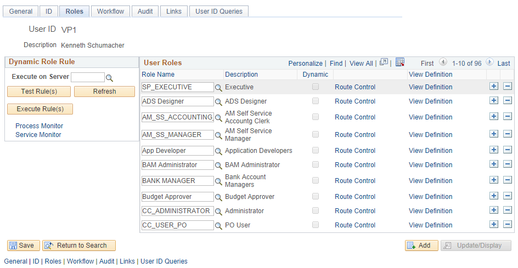Click Return to Search button
Viewport: 518px width, 268px height.
coord(79,246)
